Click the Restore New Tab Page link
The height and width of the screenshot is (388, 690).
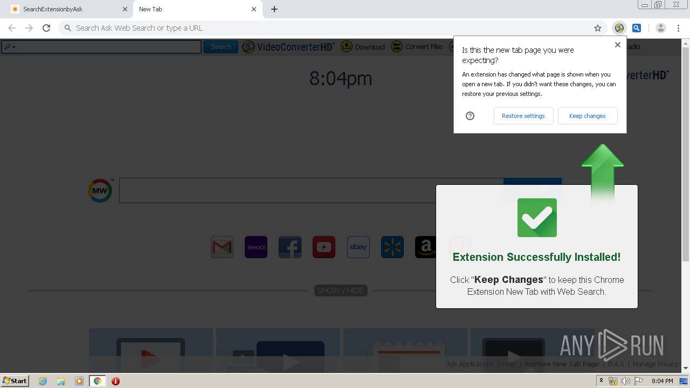(562, 364)
